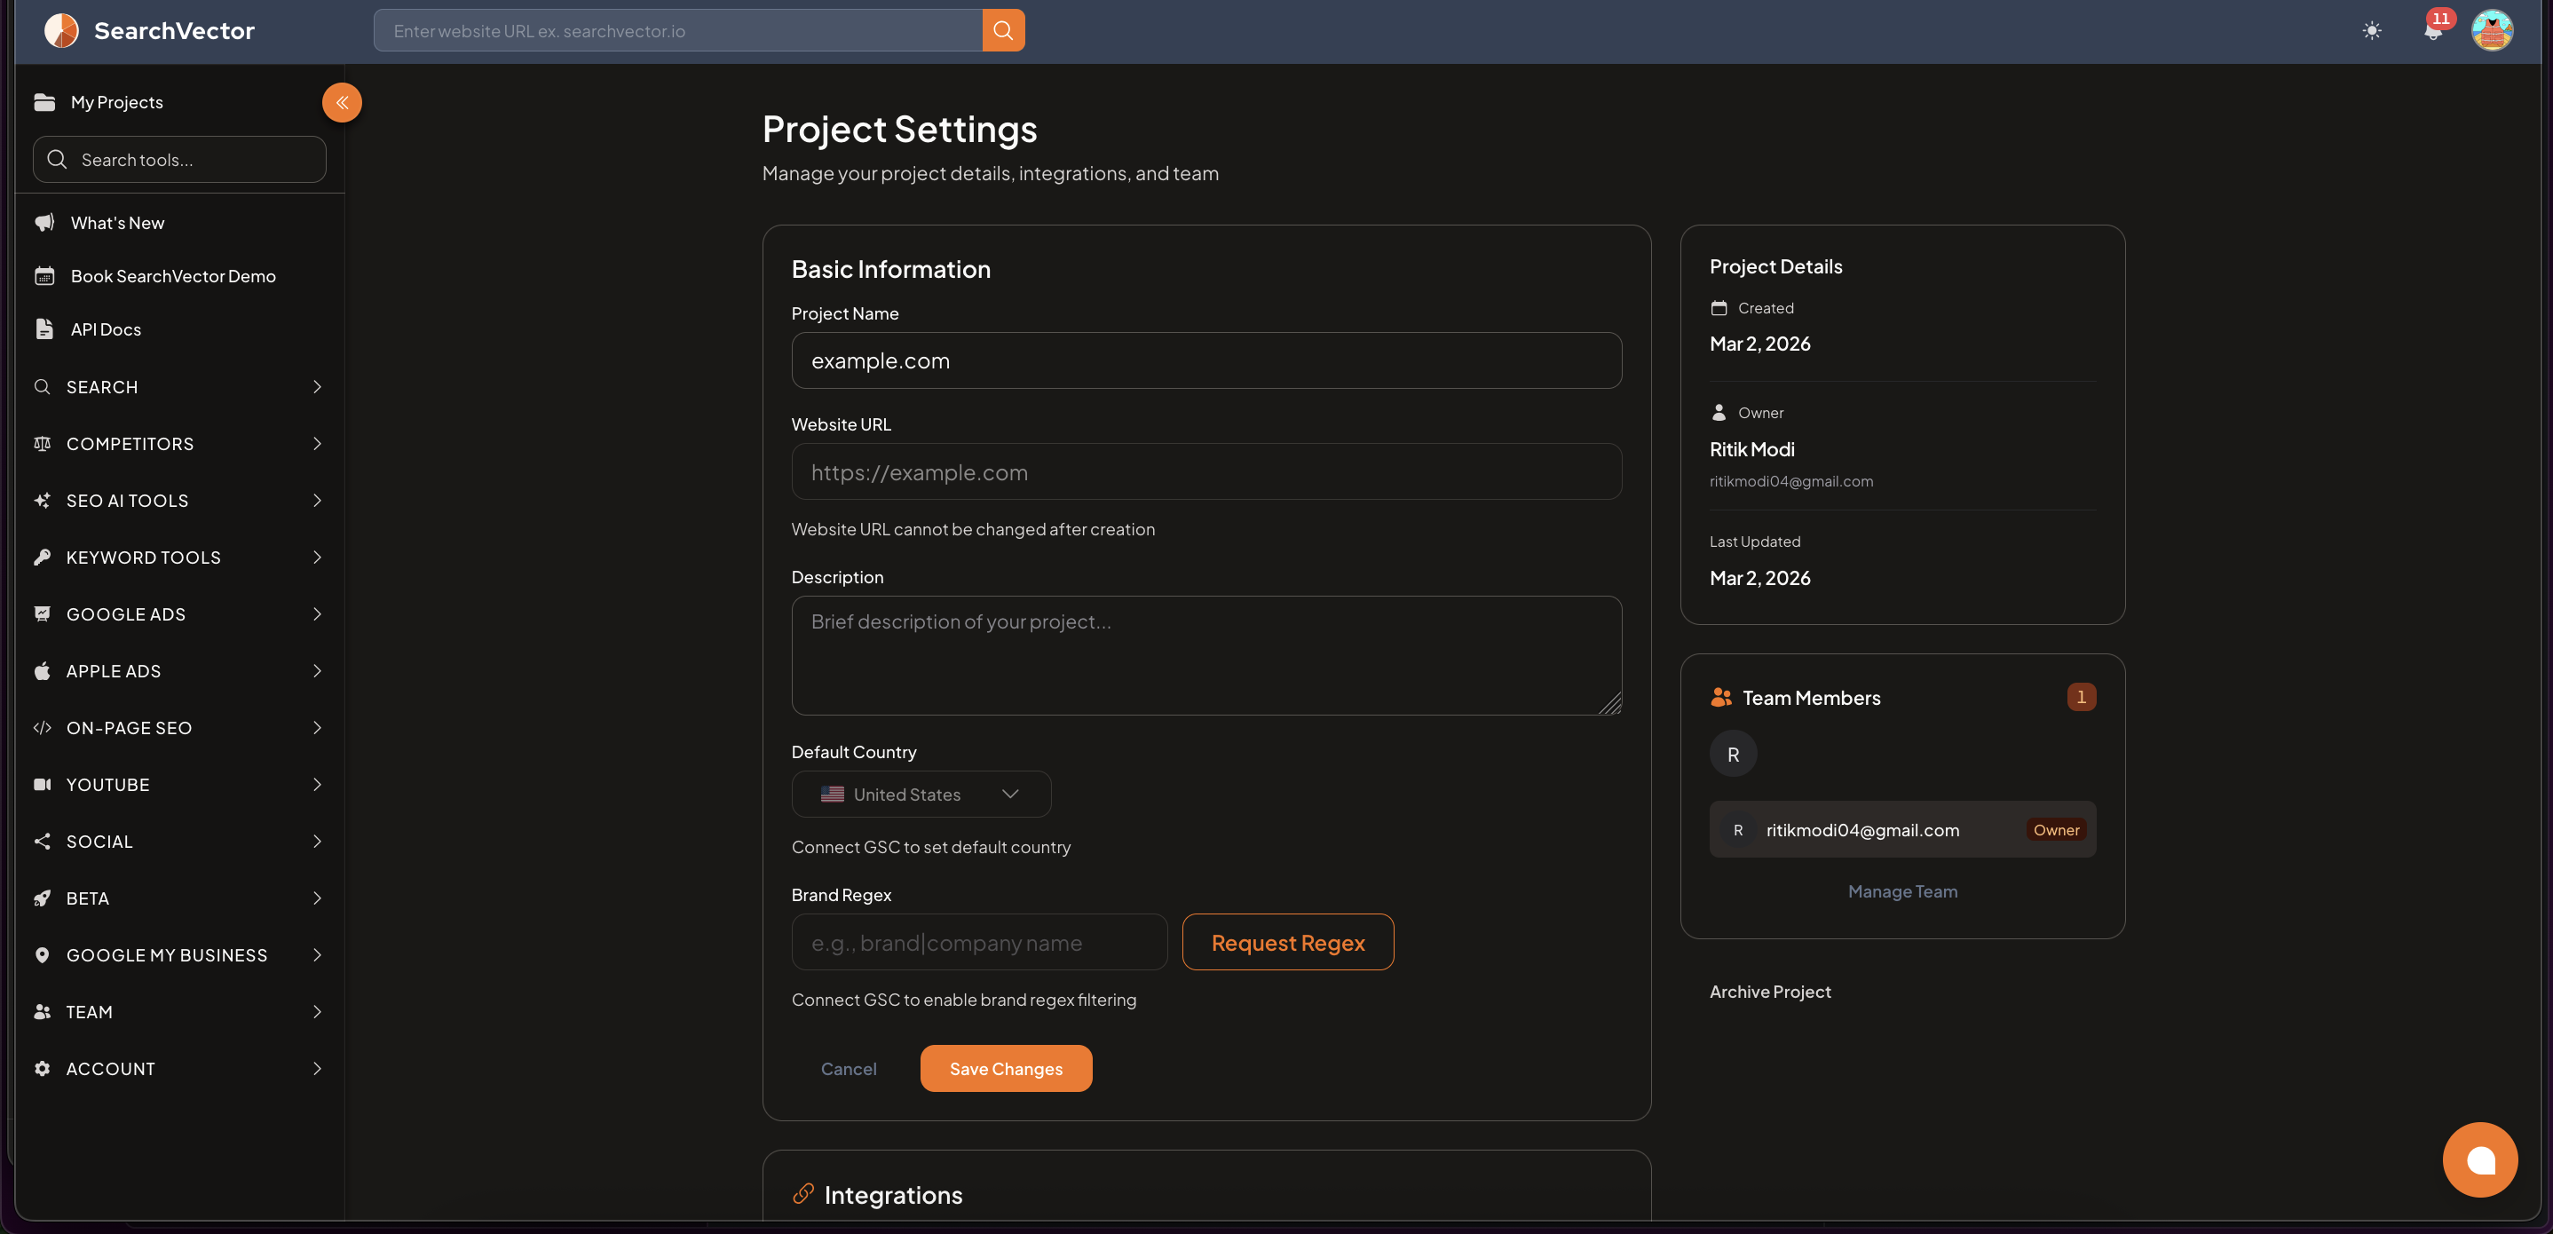This screenshot has height=1234, width=2553.
Task: Click the GOOGLE MY BUSINESS pin icon
Action: pyautogui.click(x=42, y=954)
